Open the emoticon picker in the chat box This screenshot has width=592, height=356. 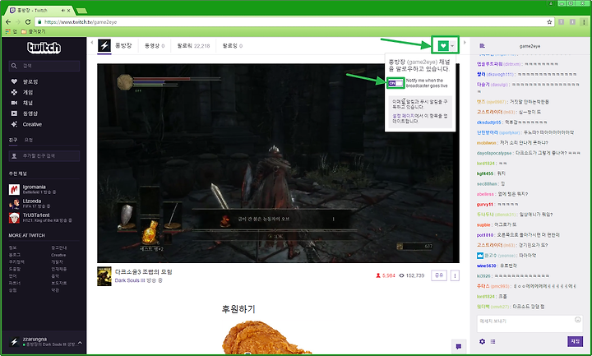578,320
